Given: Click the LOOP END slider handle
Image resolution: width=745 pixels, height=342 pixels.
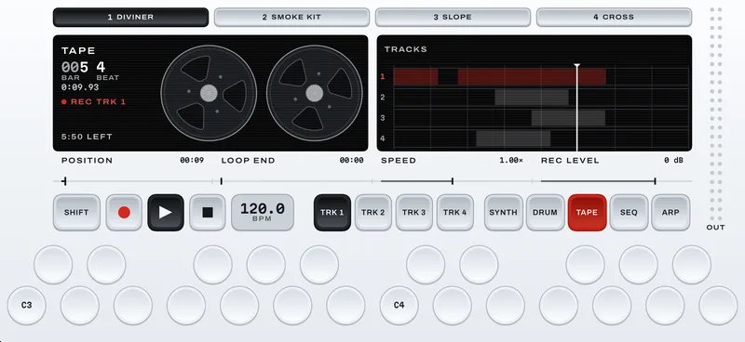Looking at the screenshot, I should 222,181.
